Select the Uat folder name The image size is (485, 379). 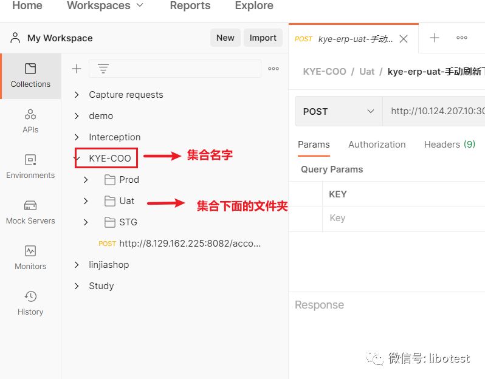(127, 201)
